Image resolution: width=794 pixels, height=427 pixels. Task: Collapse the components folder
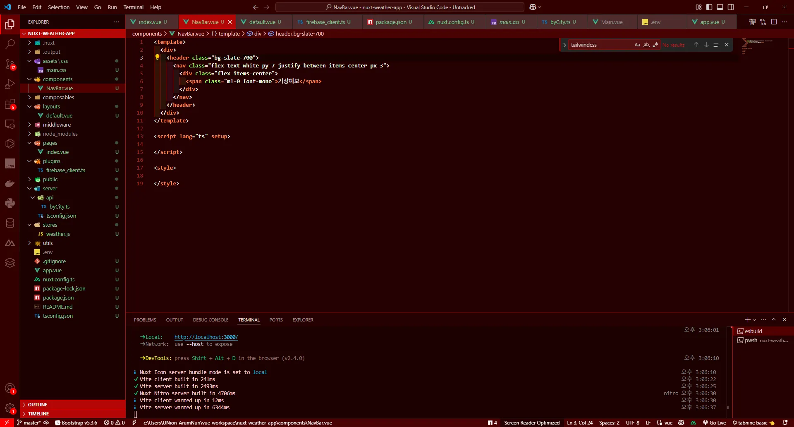[x=72, y=79]
